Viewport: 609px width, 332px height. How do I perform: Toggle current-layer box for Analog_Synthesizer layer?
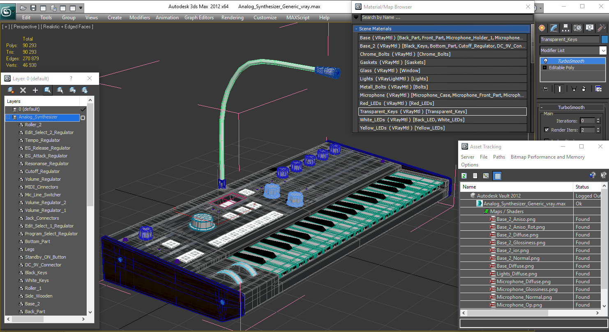click(x=83, y=118)
